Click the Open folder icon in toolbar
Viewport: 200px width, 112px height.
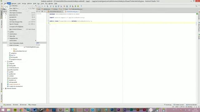click(x=2, y=6)
